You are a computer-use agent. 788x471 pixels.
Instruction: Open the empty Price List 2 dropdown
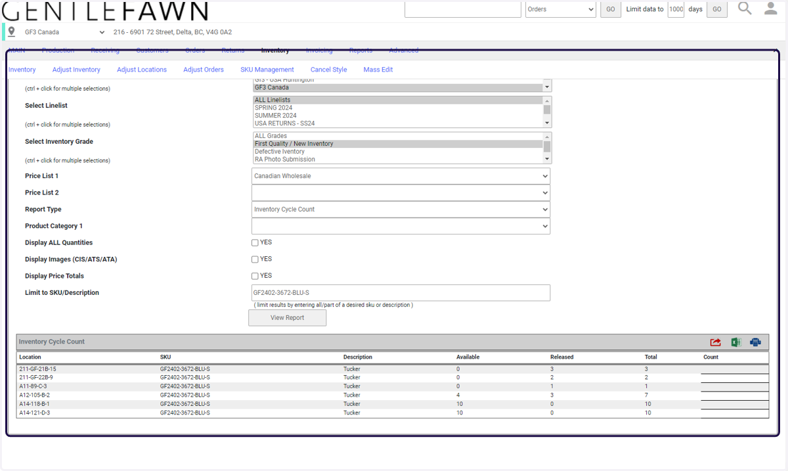point(401,192)
